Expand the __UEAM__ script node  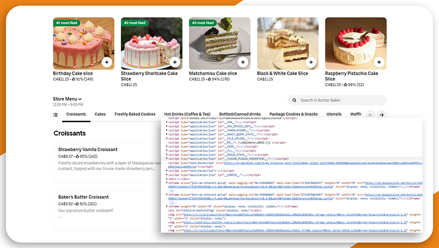tap(167, 147)
